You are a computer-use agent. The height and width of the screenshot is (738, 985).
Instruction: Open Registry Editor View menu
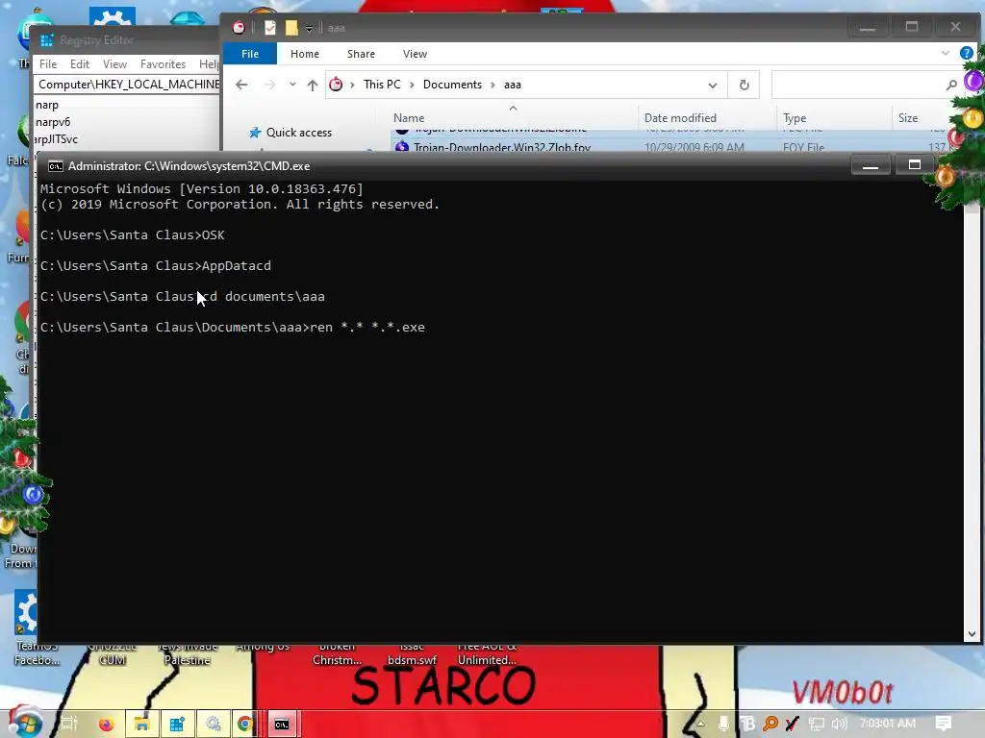tap(115, 64)
